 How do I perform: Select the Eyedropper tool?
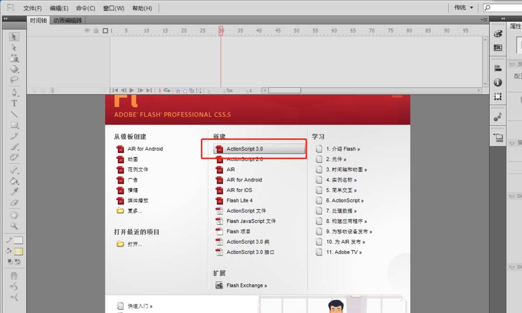click(x=14, y=191)
